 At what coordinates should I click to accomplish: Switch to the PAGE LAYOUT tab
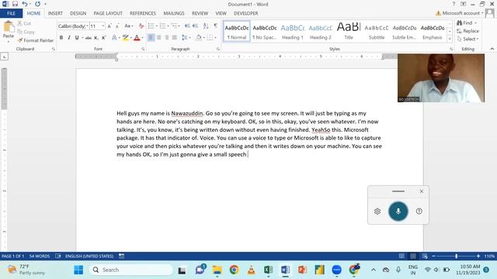point(108,13)
